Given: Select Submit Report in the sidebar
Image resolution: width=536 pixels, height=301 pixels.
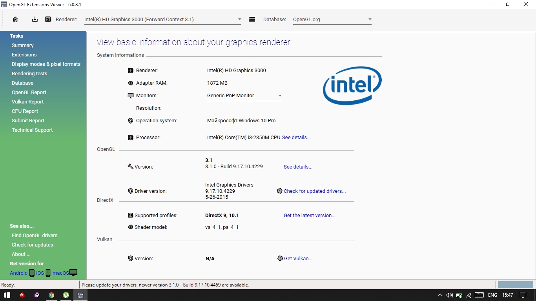Looking at the screenshot, I should [28, 121].
